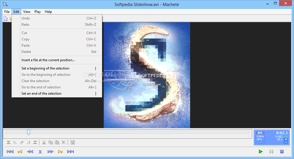Open the File menu
This screenshot has width=294, height=159.
(x=7, y=12)
